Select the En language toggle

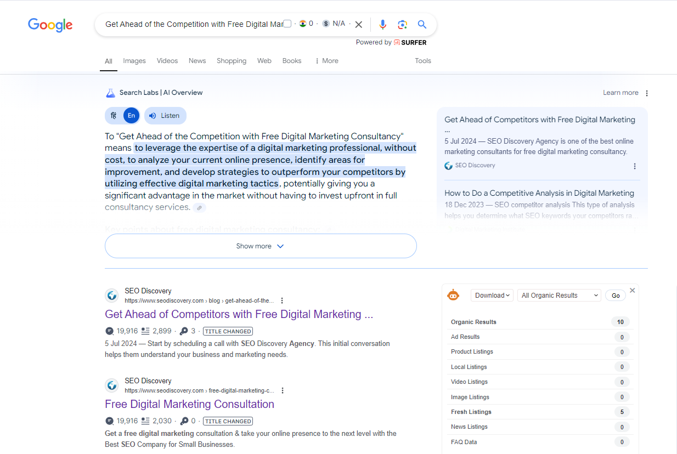pyautogui.click(x=131, y=116)
